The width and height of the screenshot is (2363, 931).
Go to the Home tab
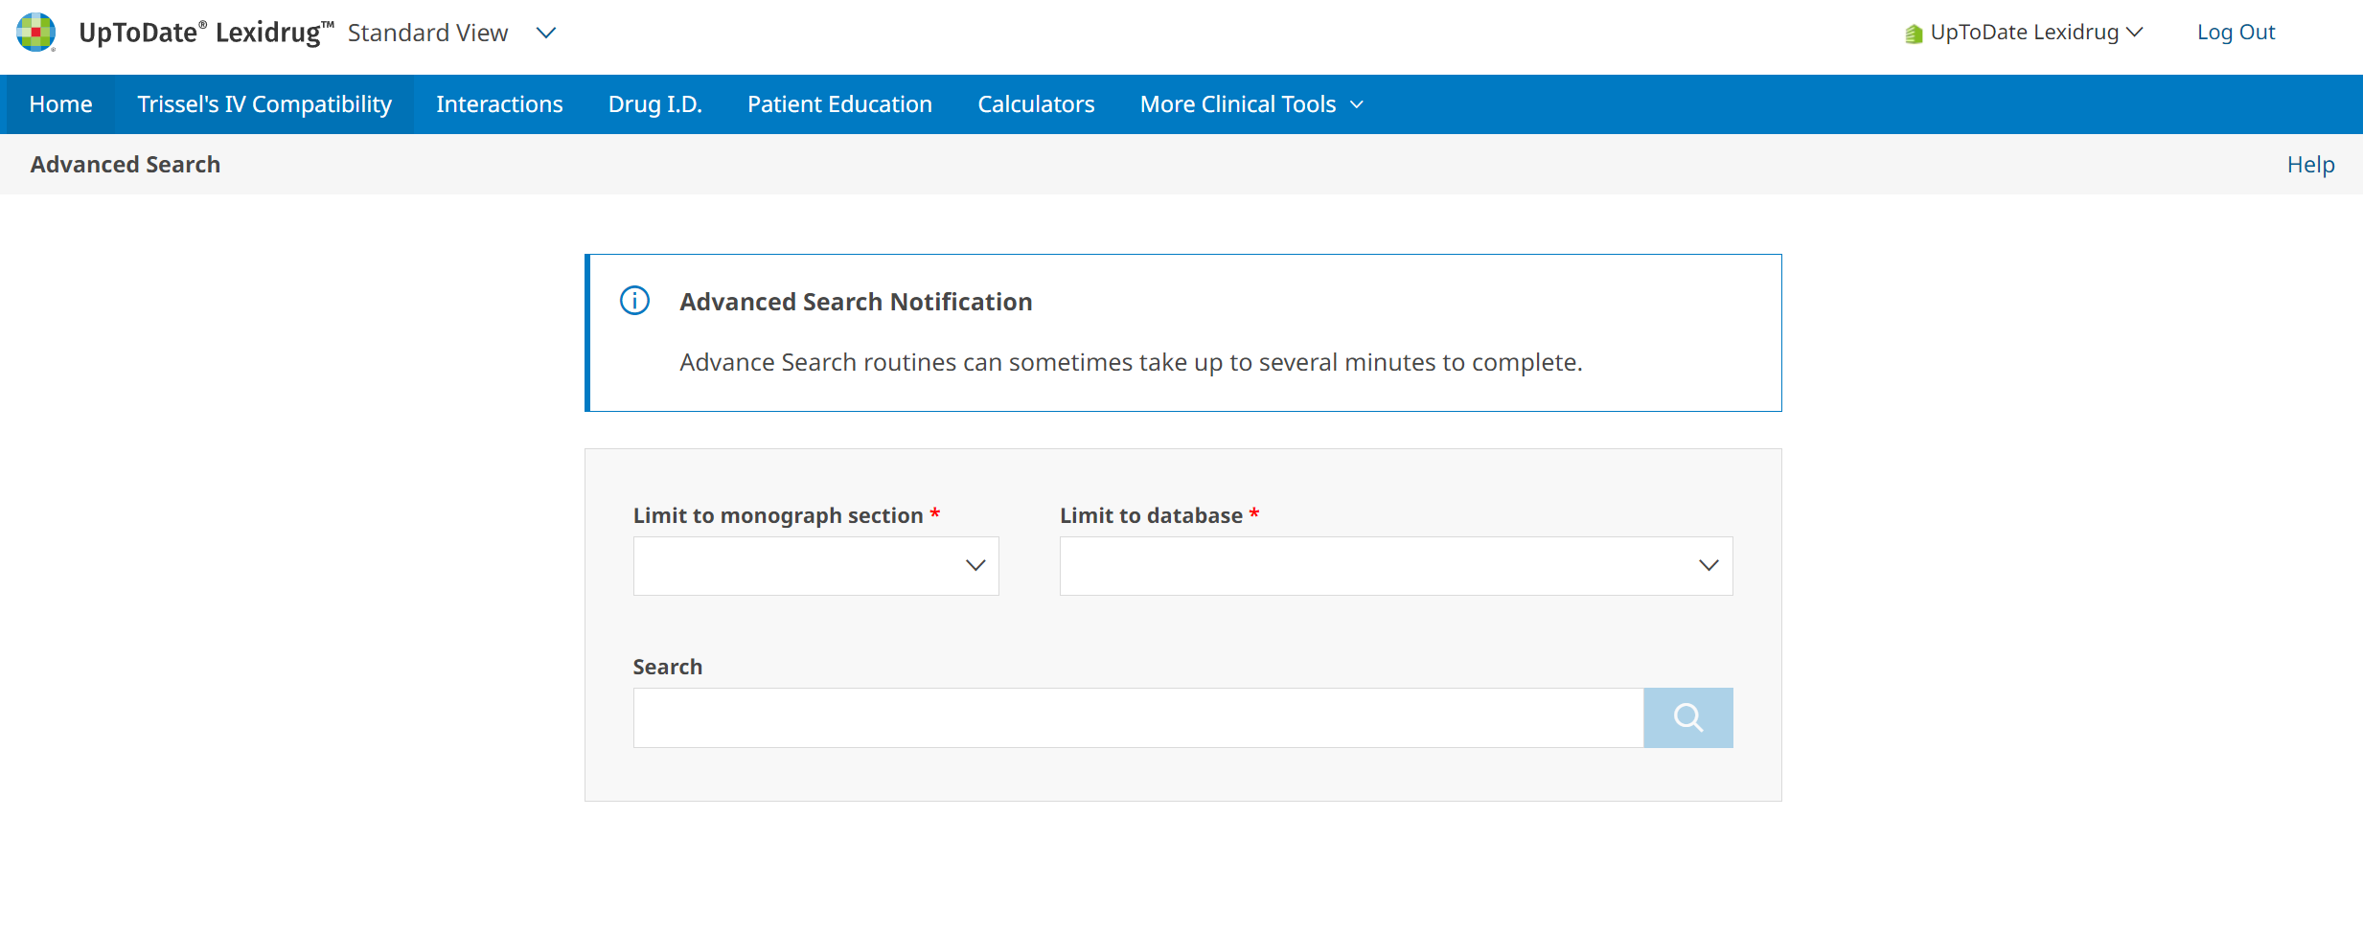tap(60, 104)
